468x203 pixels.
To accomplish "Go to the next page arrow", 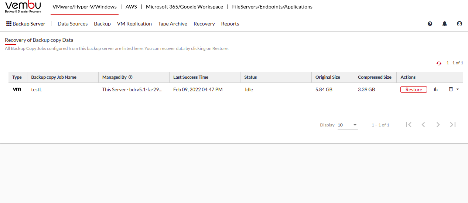I will pyautogui.click(x=438, y=125).
